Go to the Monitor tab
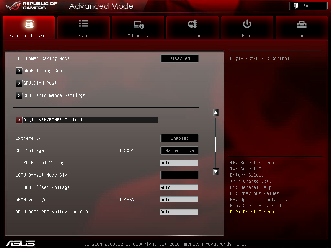331x248 pixels. click(x=193, y=28)
